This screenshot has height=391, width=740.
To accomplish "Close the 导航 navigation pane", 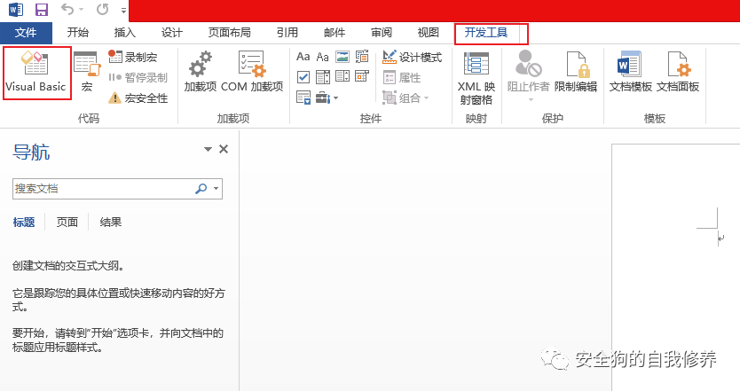I will 224,149.
